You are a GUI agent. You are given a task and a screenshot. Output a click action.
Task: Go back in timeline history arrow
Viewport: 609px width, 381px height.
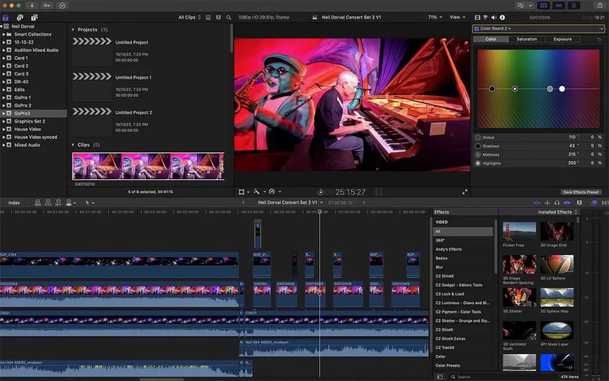tap(243, 203)
